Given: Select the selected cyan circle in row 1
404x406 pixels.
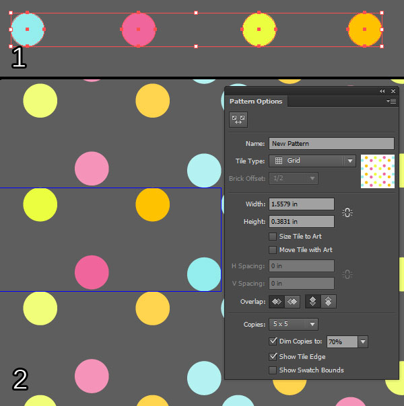Looking at the screenshot, I should (28, 30).
